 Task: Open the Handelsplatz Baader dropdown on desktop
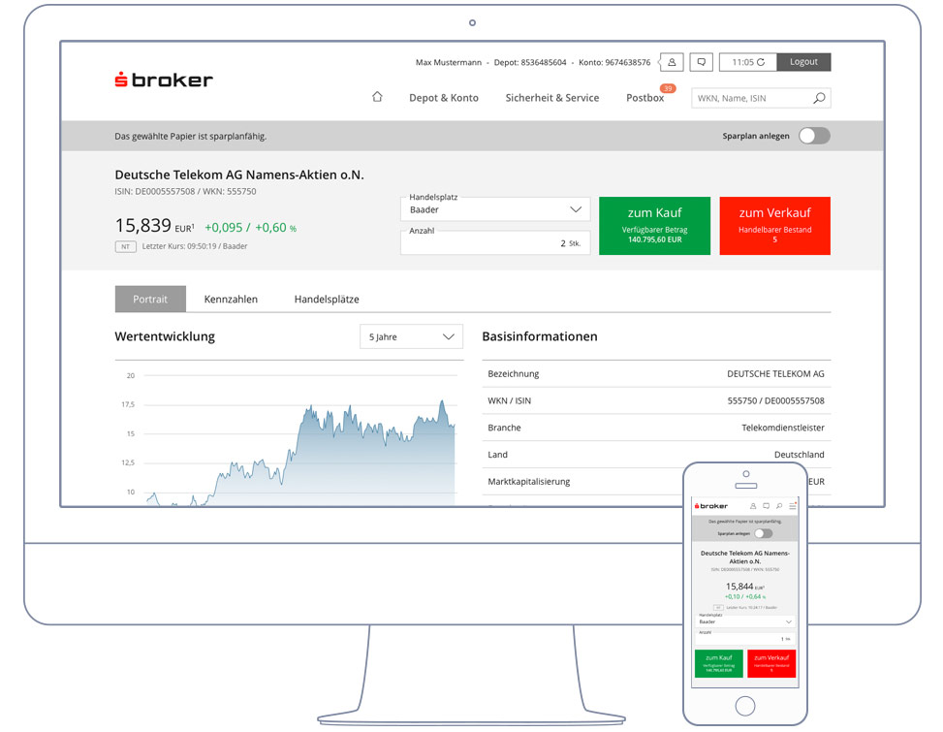495,209
